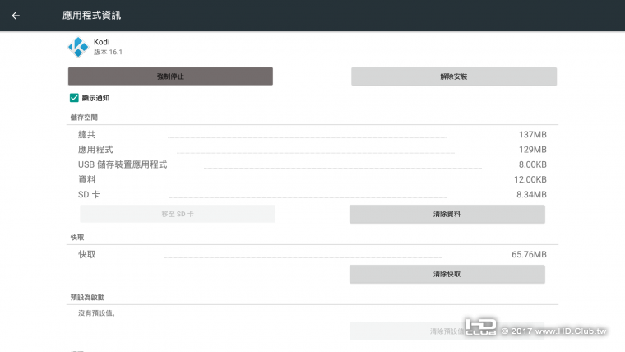Click the 移至 SD 卡 button
This screenshot has width=625, height=352.
pyautogui.click(x=178, y=214)
